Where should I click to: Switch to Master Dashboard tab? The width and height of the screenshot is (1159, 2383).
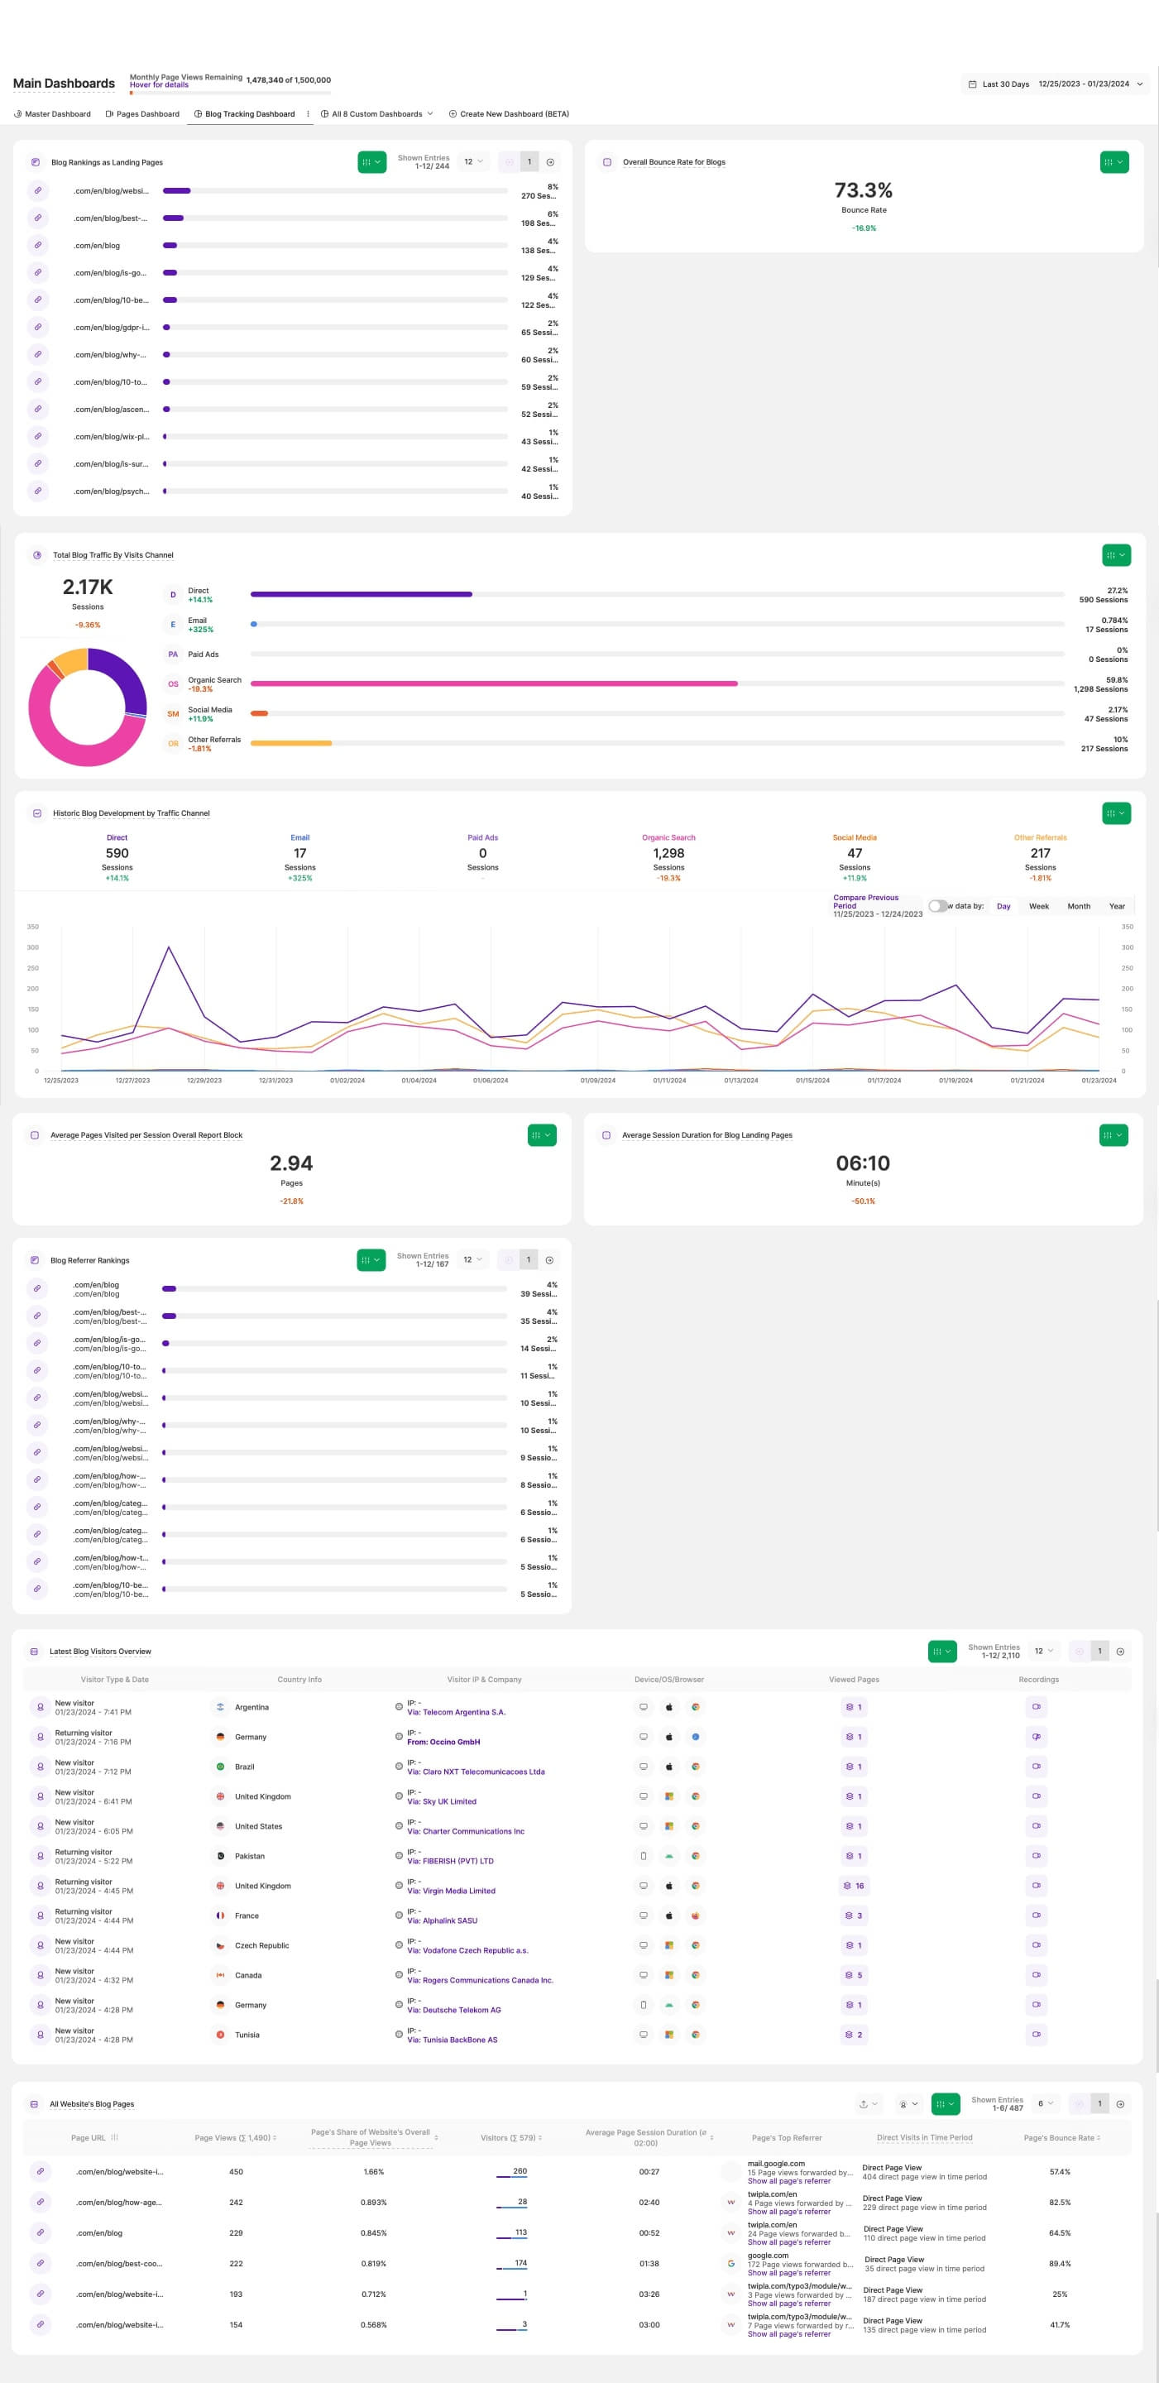53,114
